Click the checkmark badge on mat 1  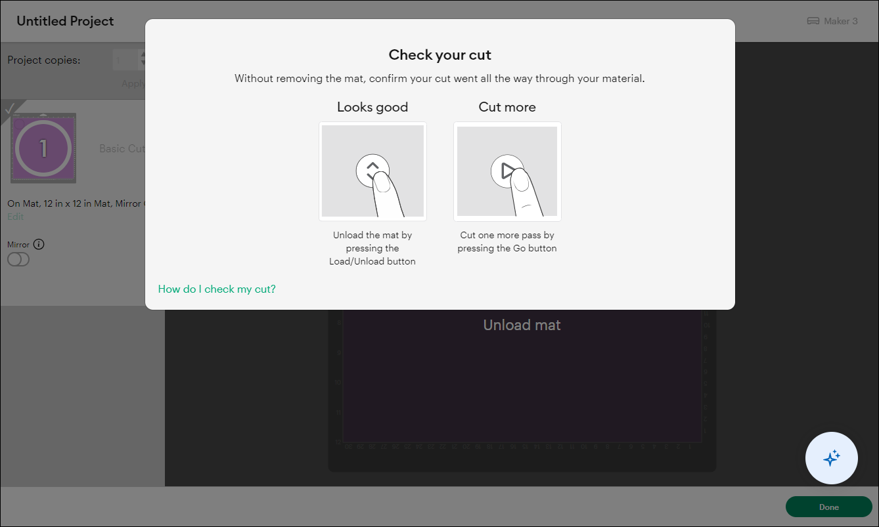[x=10, y=109]
